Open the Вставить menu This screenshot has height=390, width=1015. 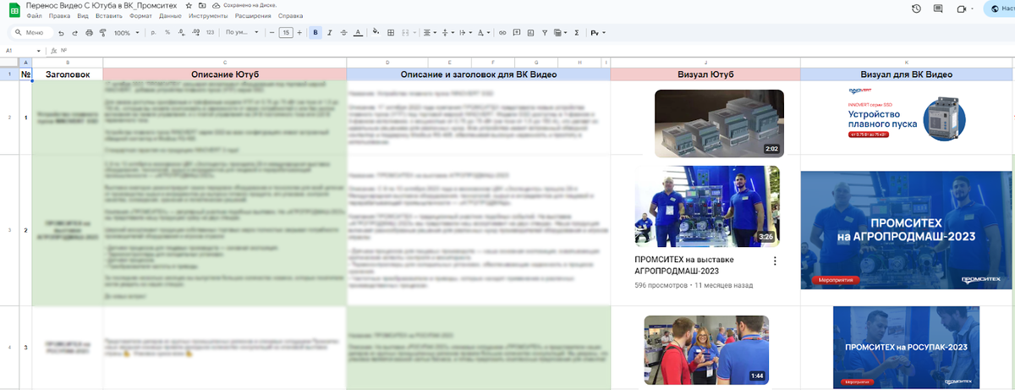click(x=109, y=15)
